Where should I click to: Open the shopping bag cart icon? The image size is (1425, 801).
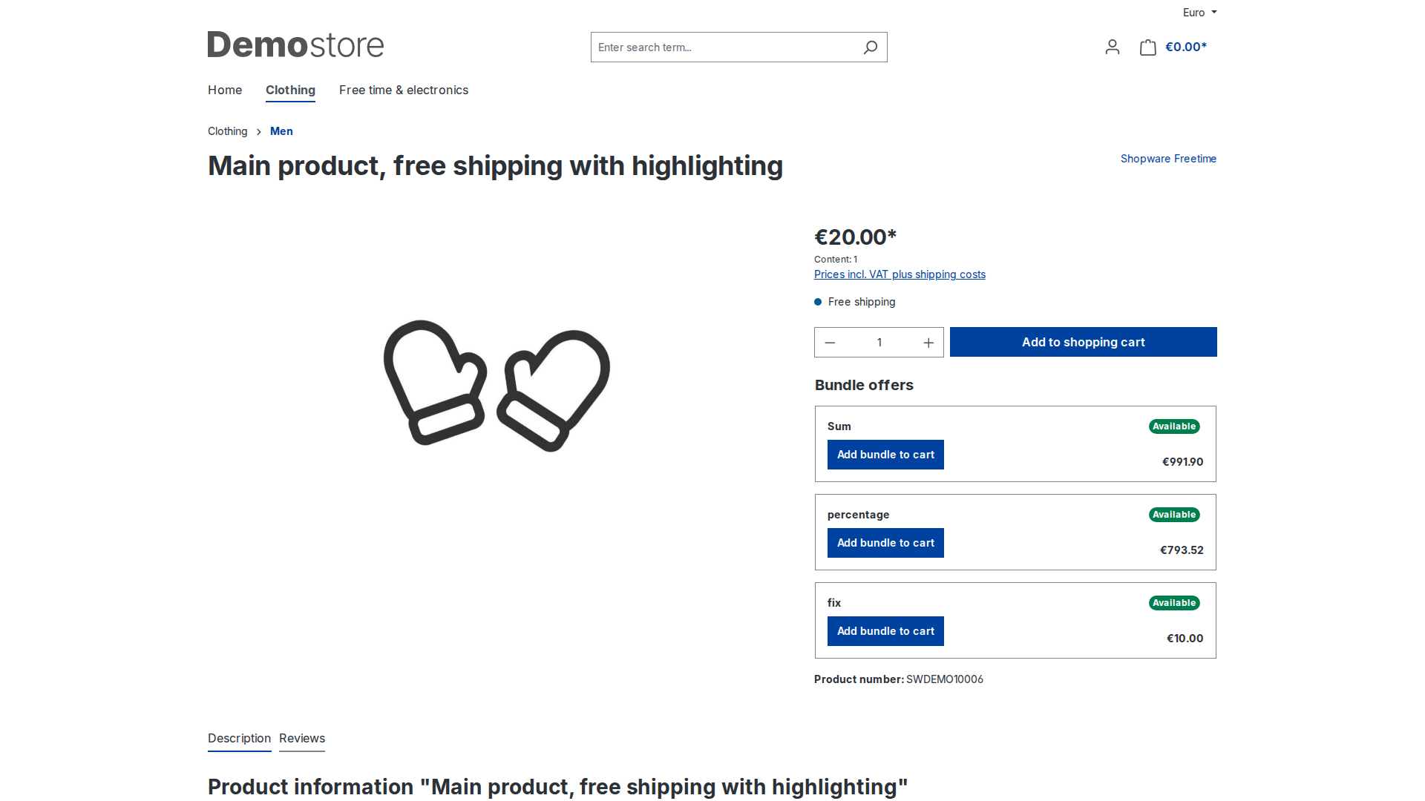1148,47
